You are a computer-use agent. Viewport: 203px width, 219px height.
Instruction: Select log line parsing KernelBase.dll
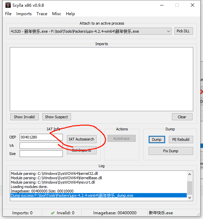pyautogui.click(x=99, y=178)
